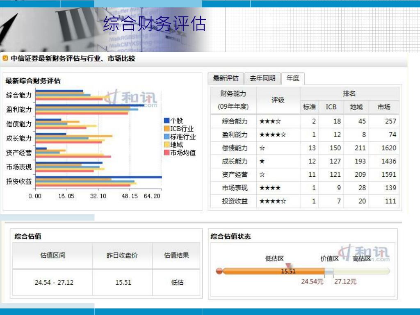Click the 市场 ranking column header

pos(384,107)
